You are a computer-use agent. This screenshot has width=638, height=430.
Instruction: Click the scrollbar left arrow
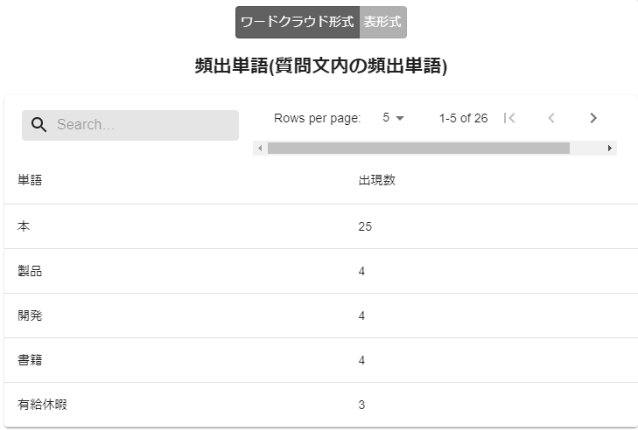coord(260,149)
